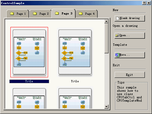This screenshot has width=152, height=114.
Task: Click the highlighted Title label
Action: point(29,81)
